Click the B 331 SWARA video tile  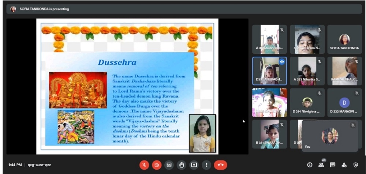pyautogui.click(x=269, y=134)
